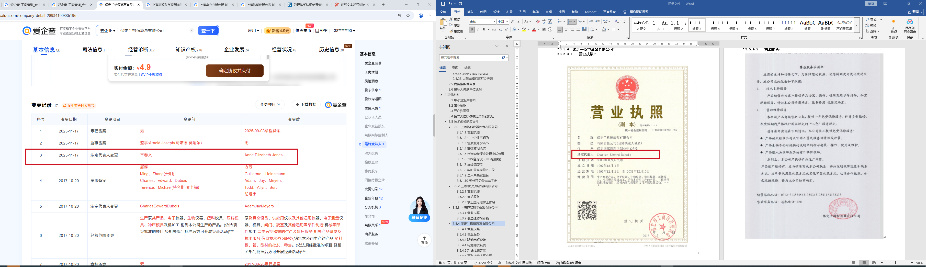Click the browser address bar URL
The height and width of the screenshot is (267, 926).
38,16
